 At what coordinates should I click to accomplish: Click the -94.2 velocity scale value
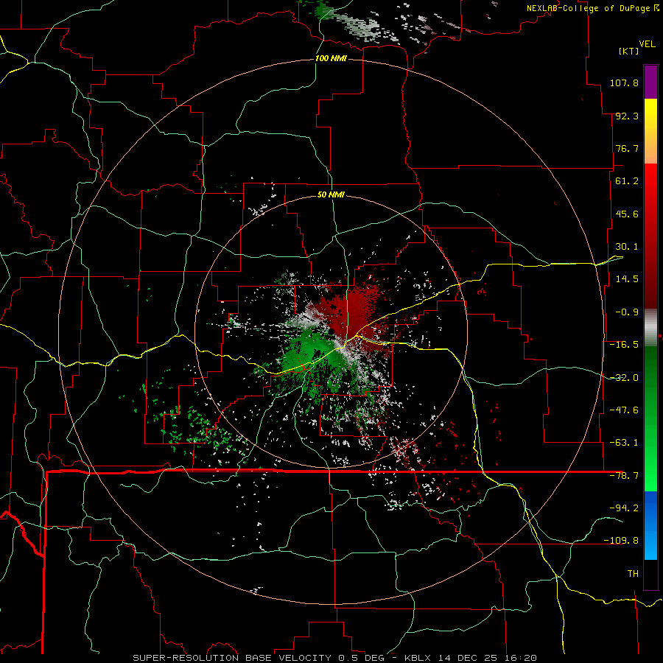624,508
